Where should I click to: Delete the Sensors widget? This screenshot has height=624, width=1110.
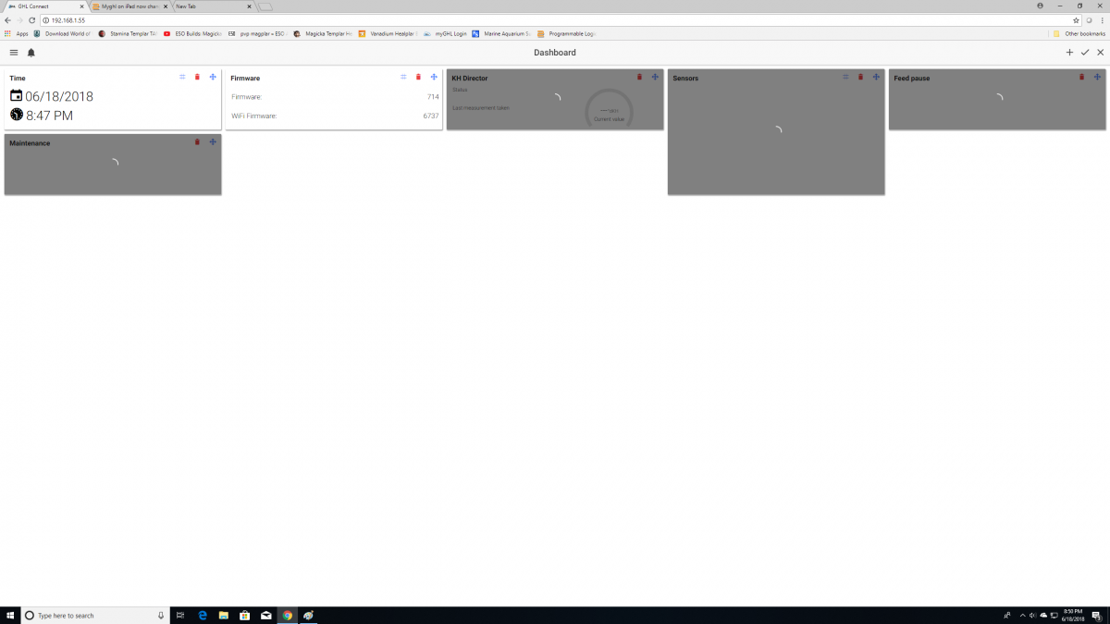click(x=860, y=77)
